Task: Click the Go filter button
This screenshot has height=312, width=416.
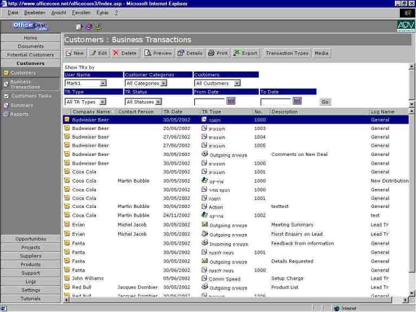Action: click(325, 102)
